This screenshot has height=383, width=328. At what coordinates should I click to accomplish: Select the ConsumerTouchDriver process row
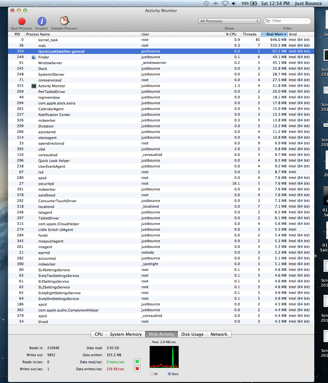click(161, 201)
